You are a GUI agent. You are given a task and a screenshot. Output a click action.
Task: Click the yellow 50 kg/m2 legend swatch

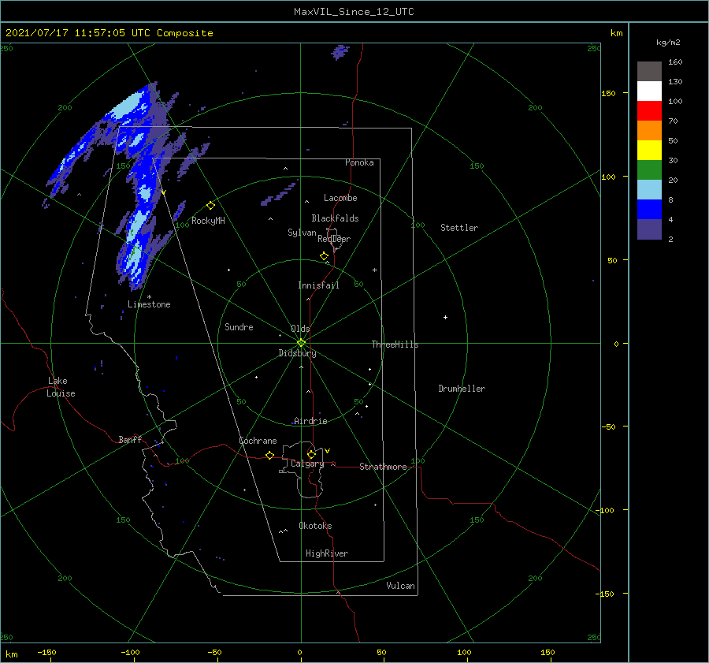[649, 150]
